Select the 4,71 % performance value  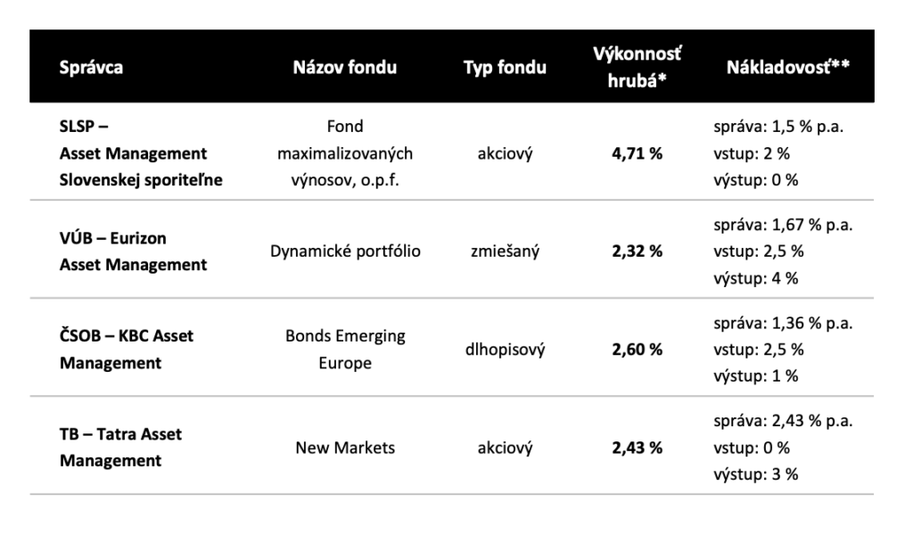pos(637,153)
